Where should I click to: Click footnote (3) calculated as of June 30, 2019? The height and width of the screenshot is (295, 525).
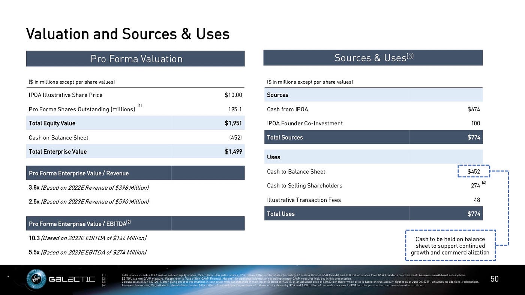pyautogui.click(x=300, y=282)
